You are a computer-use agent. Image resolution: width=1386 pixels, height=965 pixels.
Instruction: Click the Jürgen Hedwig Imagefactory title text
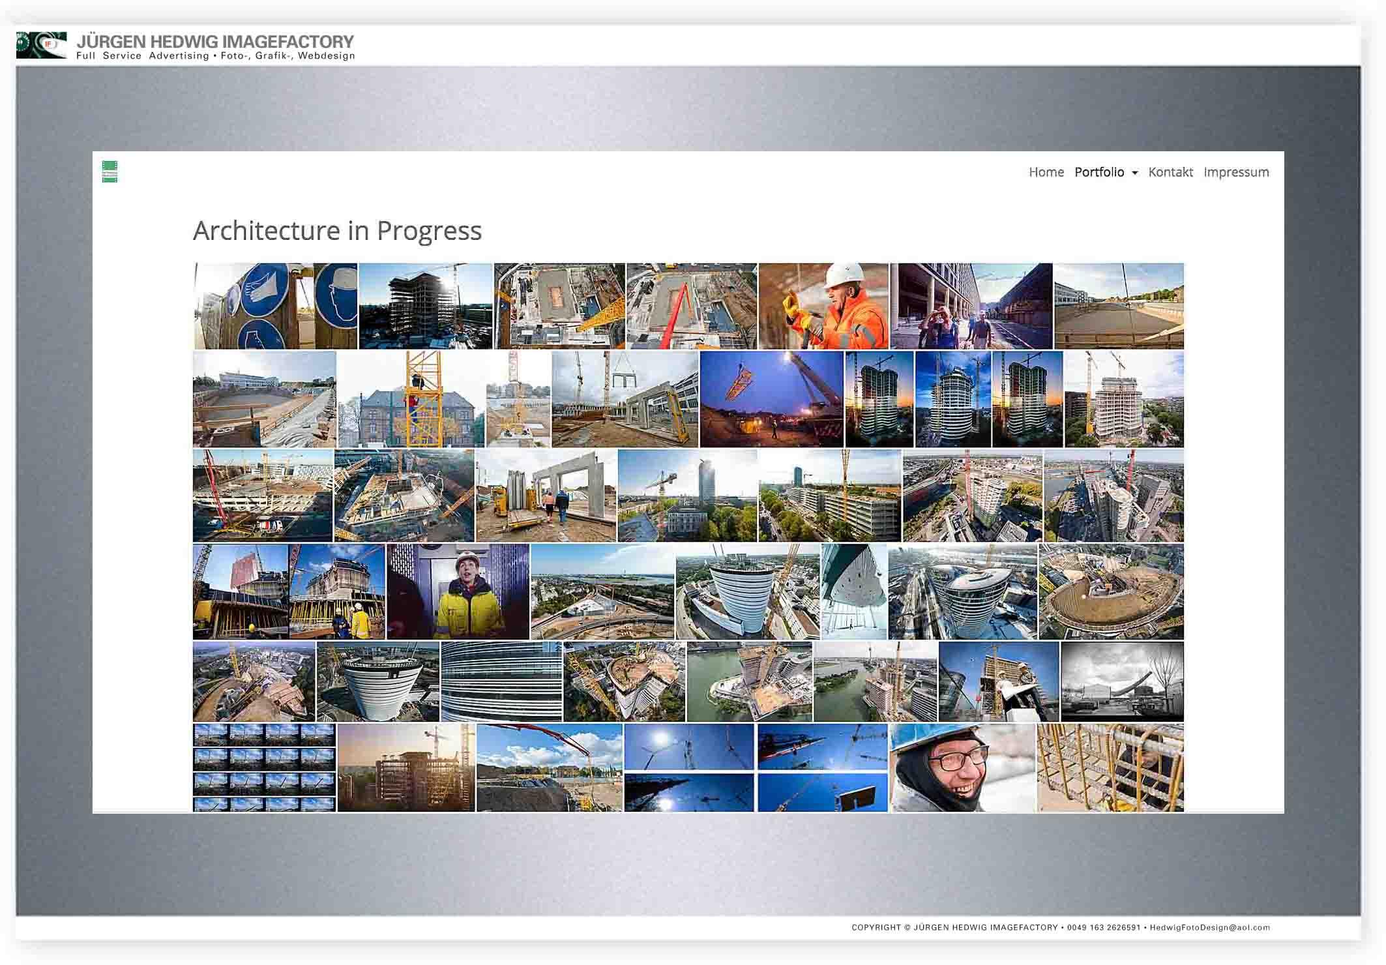tap(215, 42)
